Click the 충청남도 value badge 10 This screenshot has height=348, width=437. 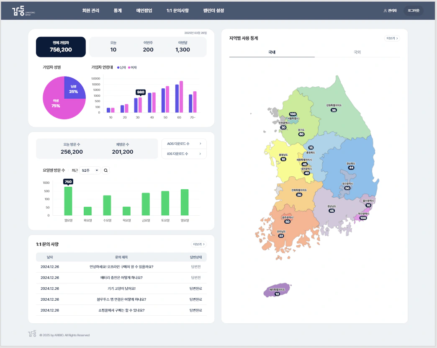(x=283, y=159)
